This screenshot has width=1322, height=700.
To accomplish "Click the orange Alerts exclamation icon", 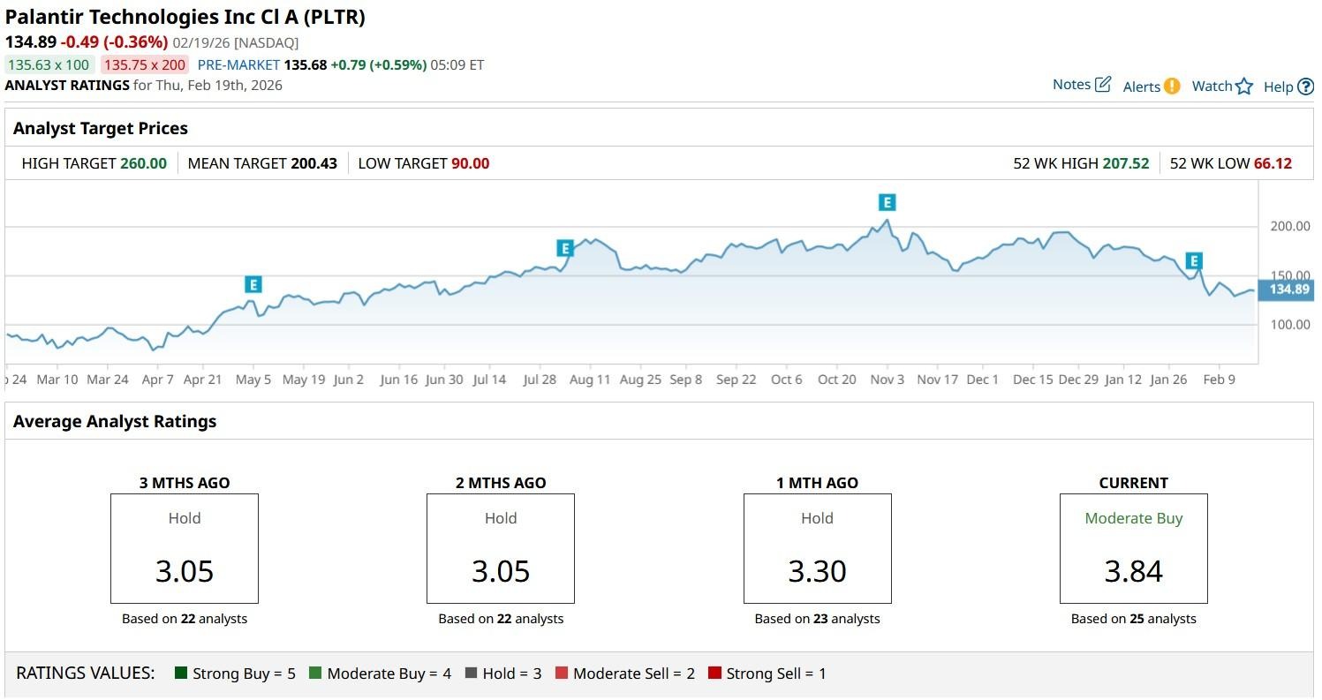I will 1171,86.
